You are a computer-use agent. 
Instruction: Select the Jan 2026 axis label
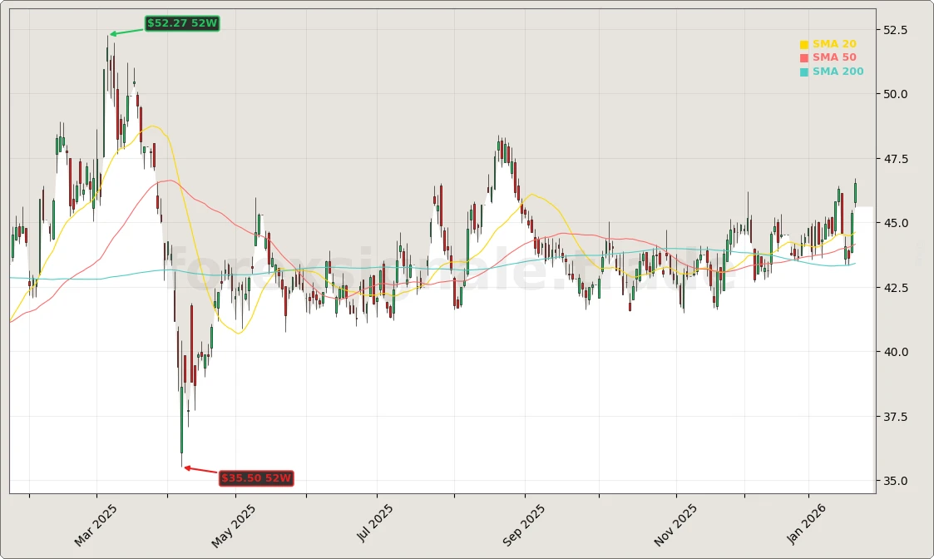coord(806,522)
